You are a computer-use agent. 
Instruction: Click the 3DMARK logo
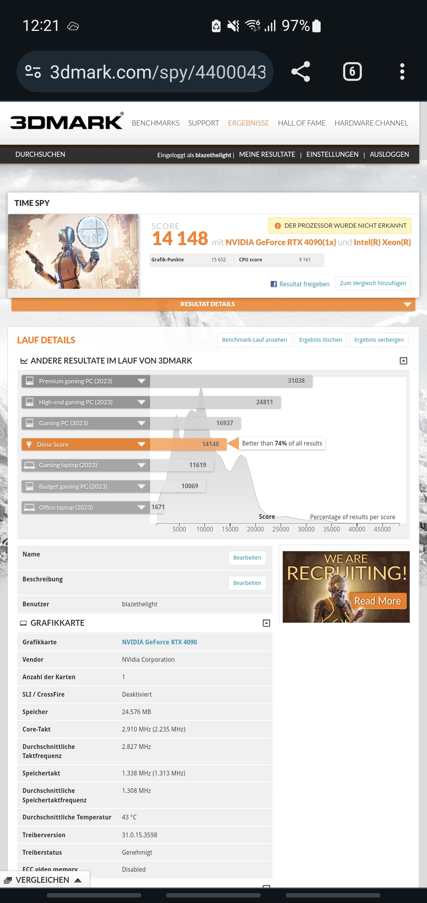click(x=66, y=122)
